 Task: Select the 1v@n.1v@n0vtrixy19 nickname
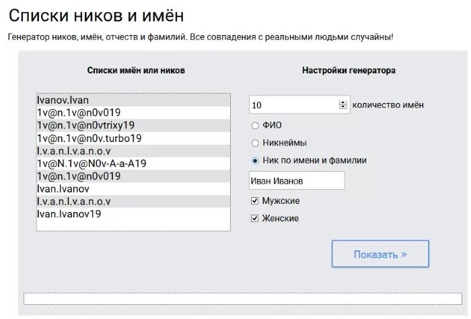[x=133, y=125]
